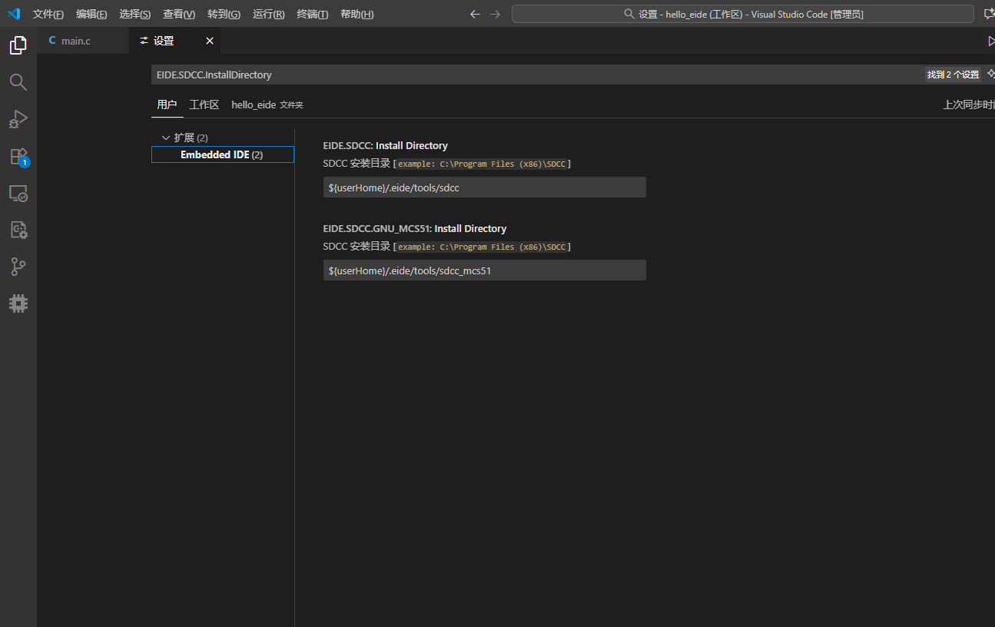Click the 找到 2 个设置 result badge

coord(953,75)
